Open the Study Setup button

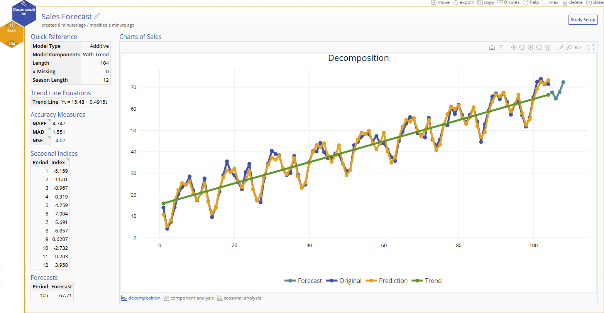[x=583, y=20]
